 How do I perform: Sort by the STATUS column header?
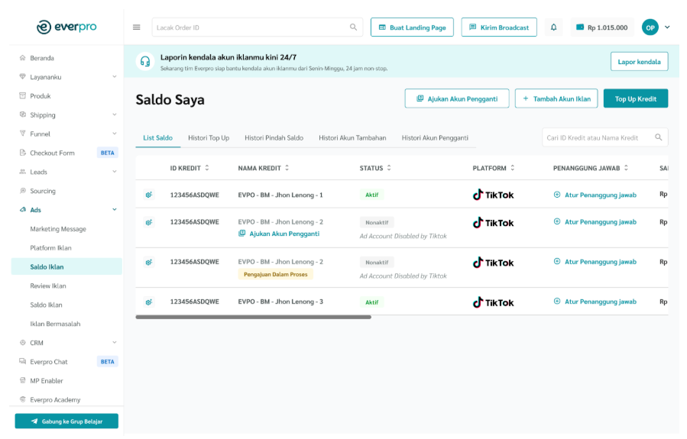click(376, 168)
